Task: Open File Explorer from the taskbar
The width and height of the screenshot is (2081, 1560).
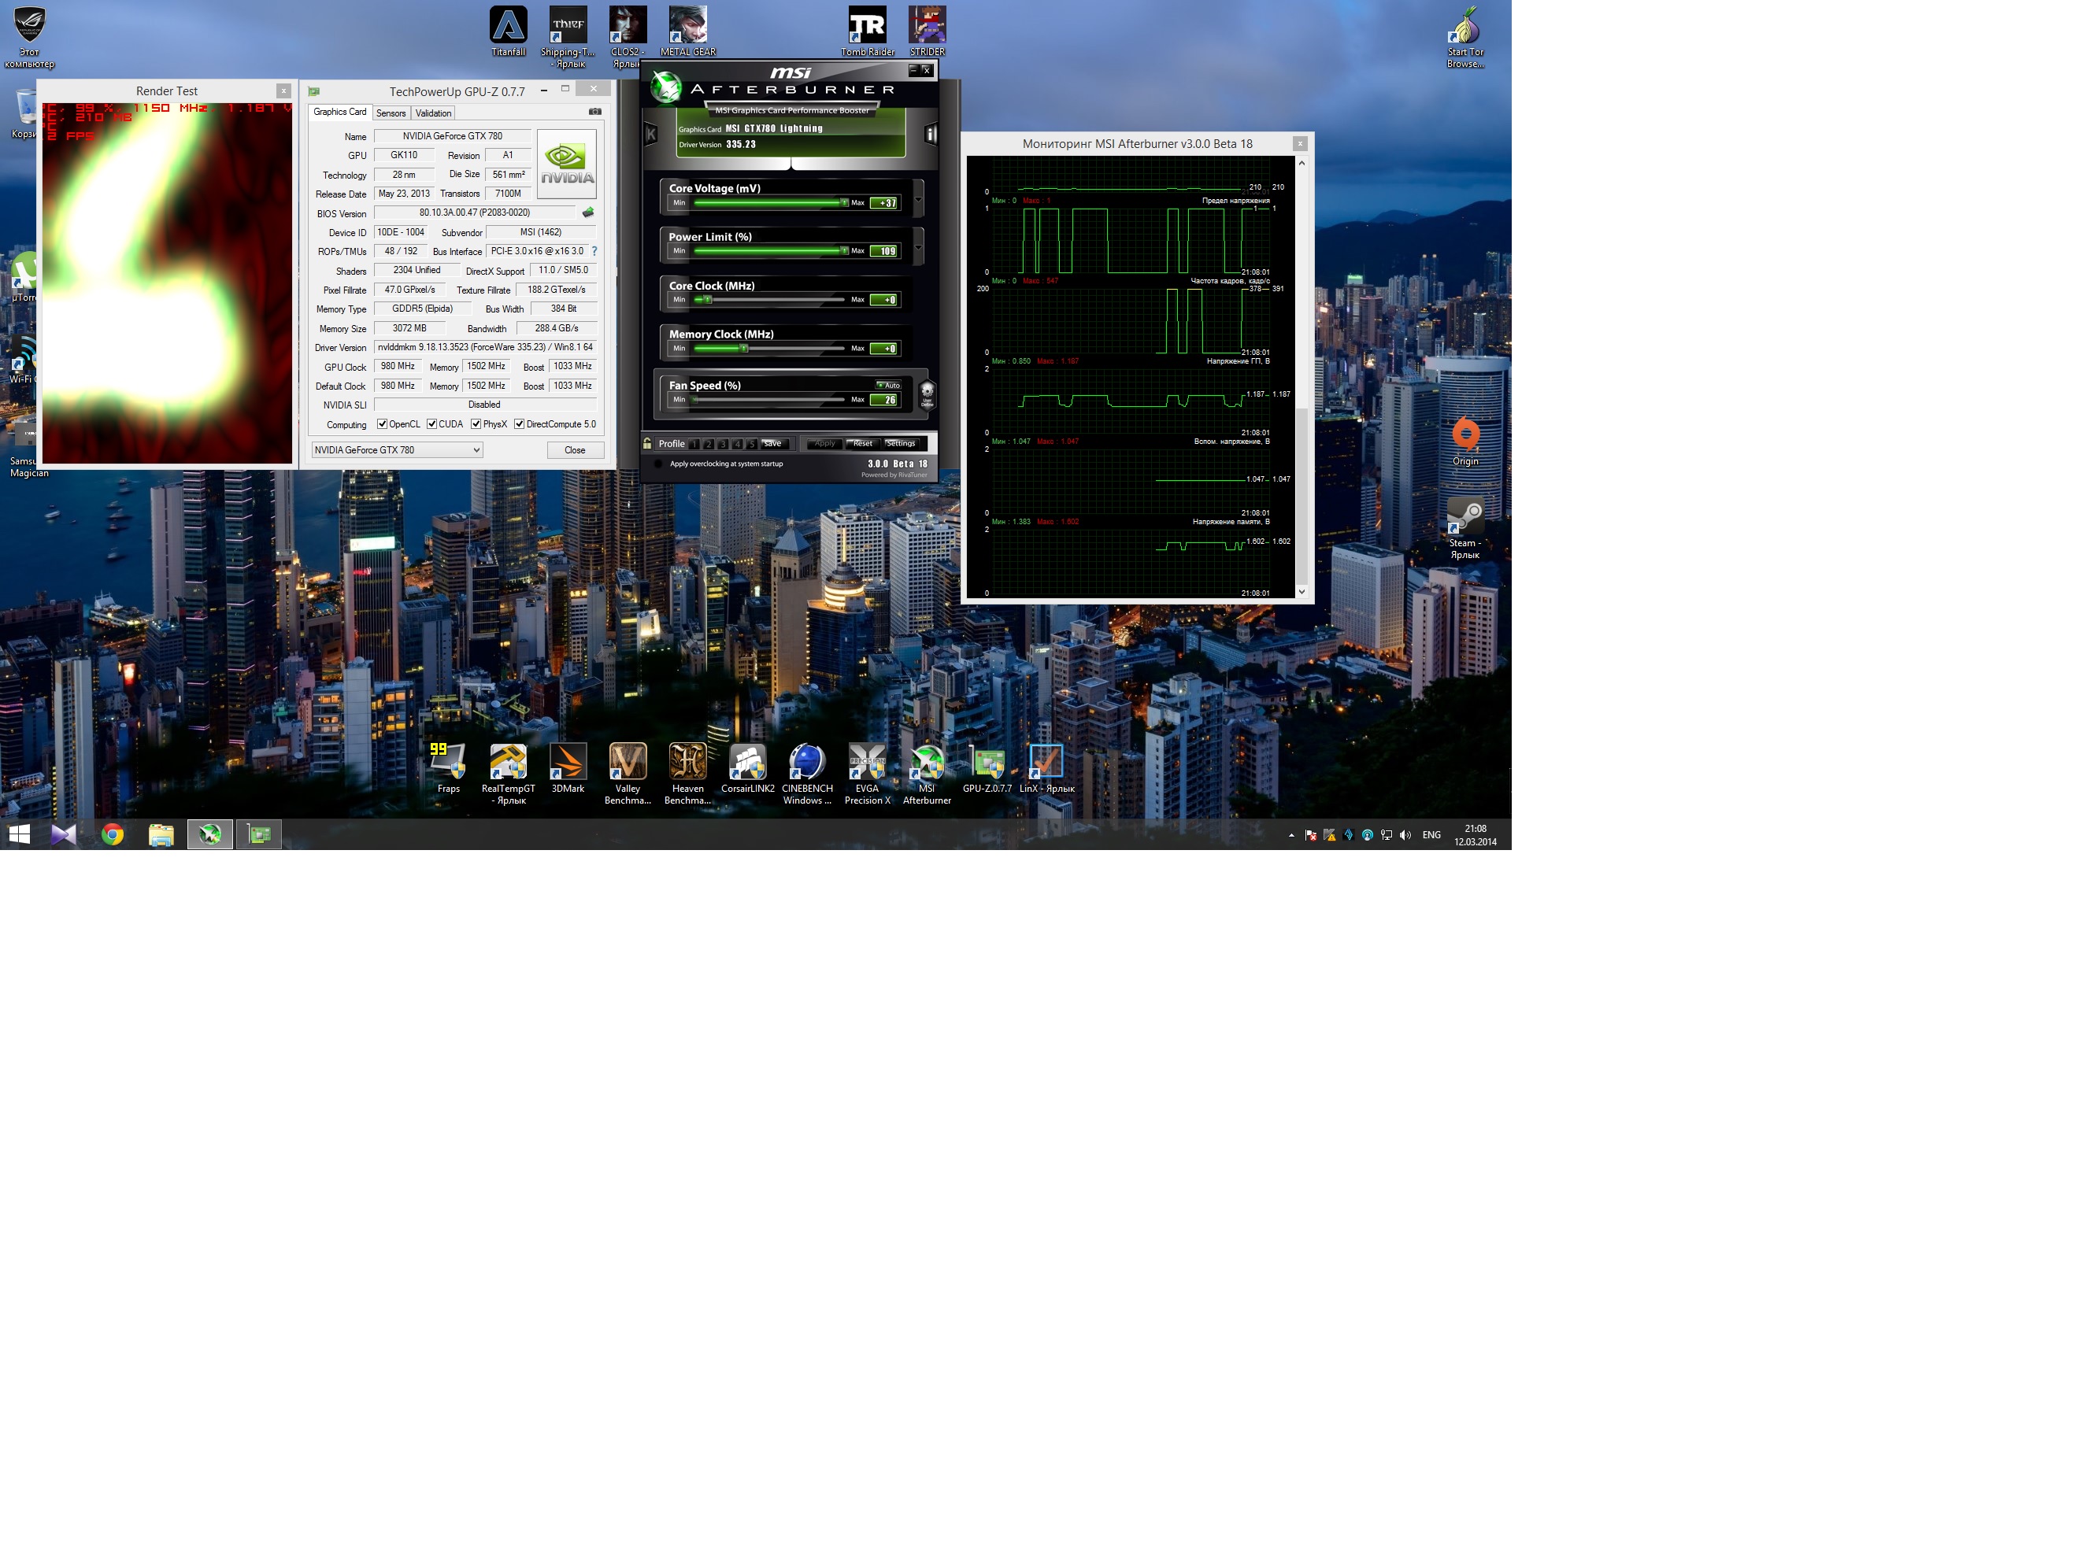Action: click(161, 834)
